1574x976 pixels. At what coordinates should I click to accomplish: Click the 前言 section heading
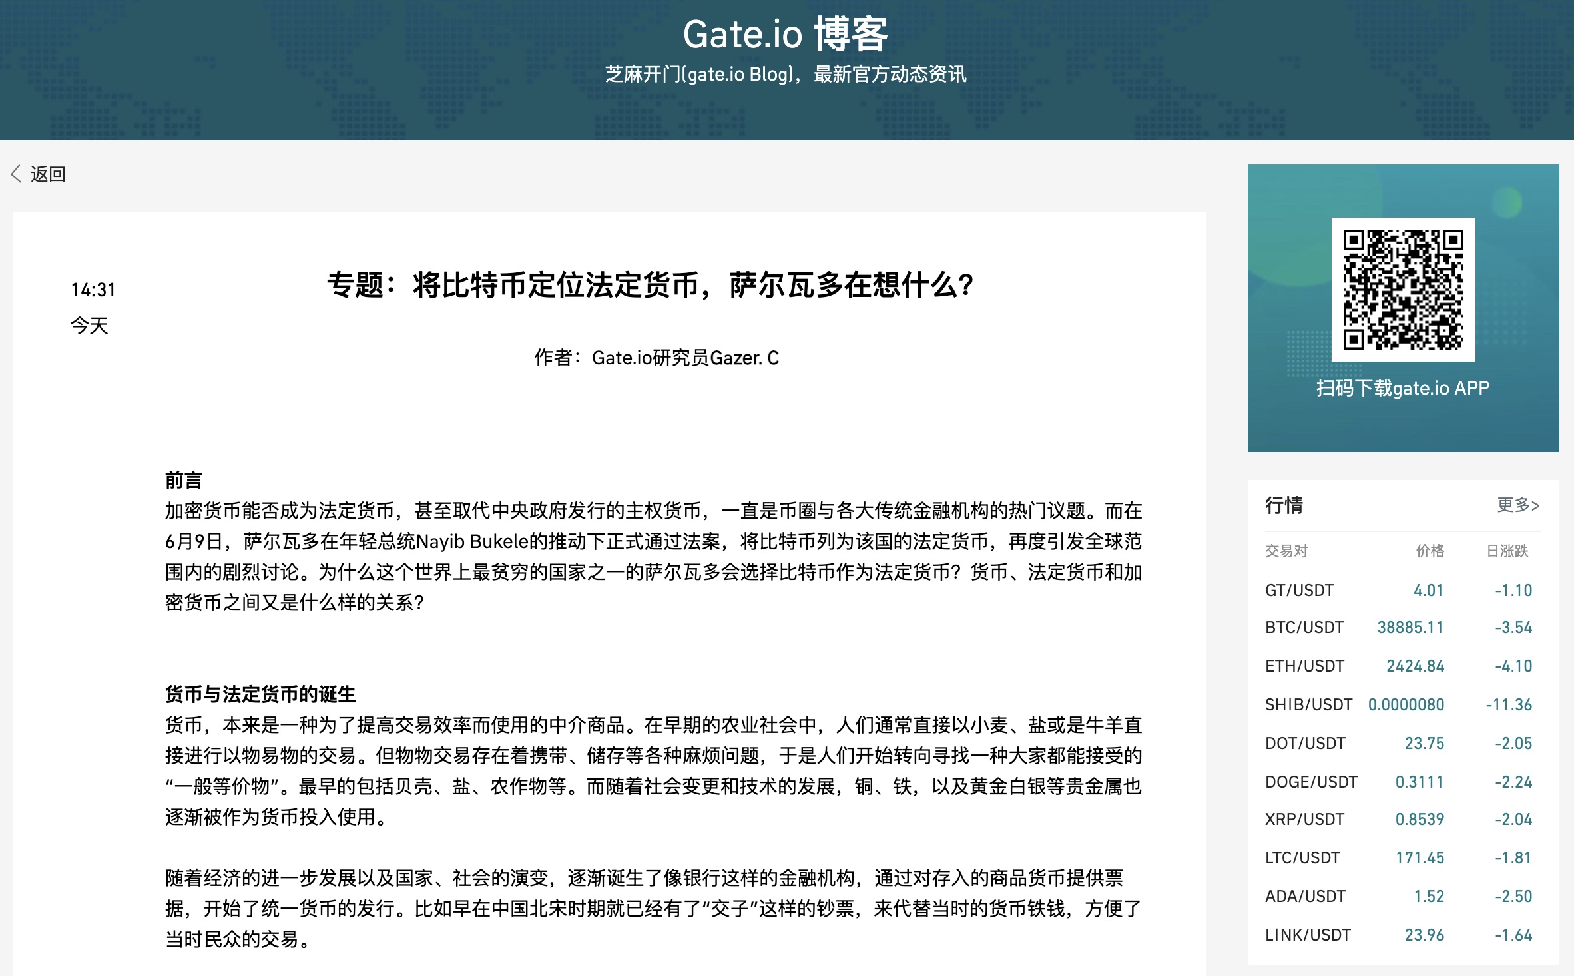pos(184,480)
